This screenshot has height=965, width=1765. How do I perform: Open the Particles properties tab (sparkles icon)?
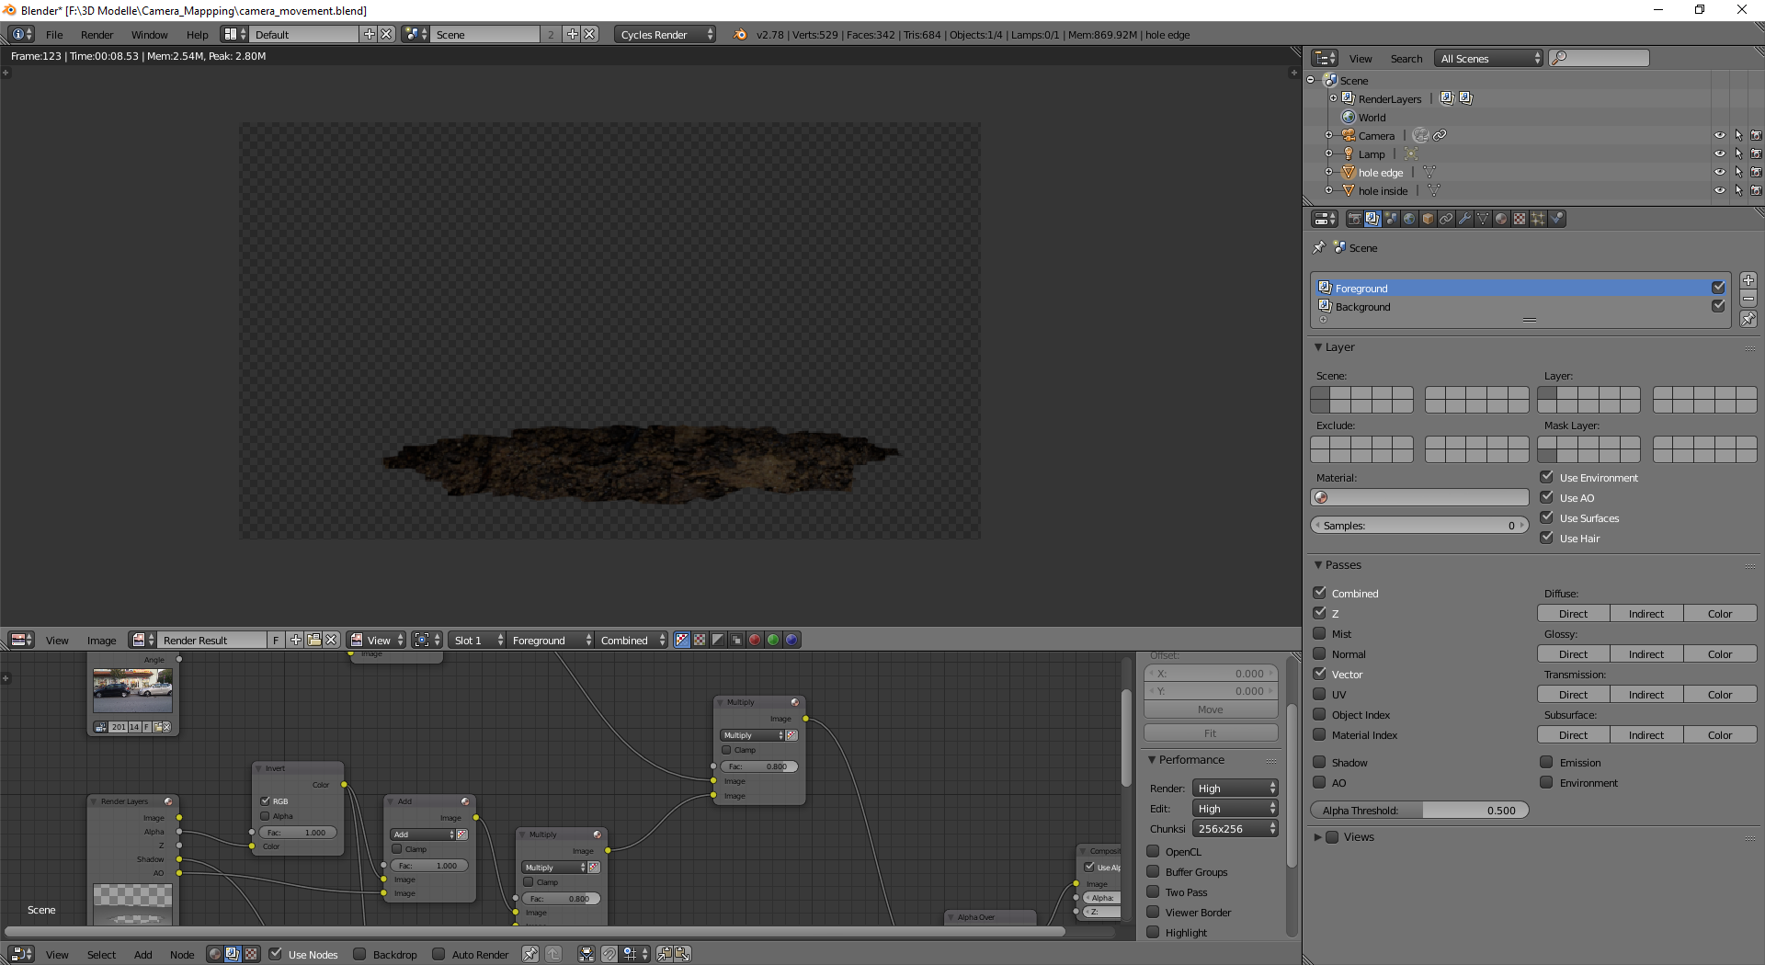[1538, 219]
